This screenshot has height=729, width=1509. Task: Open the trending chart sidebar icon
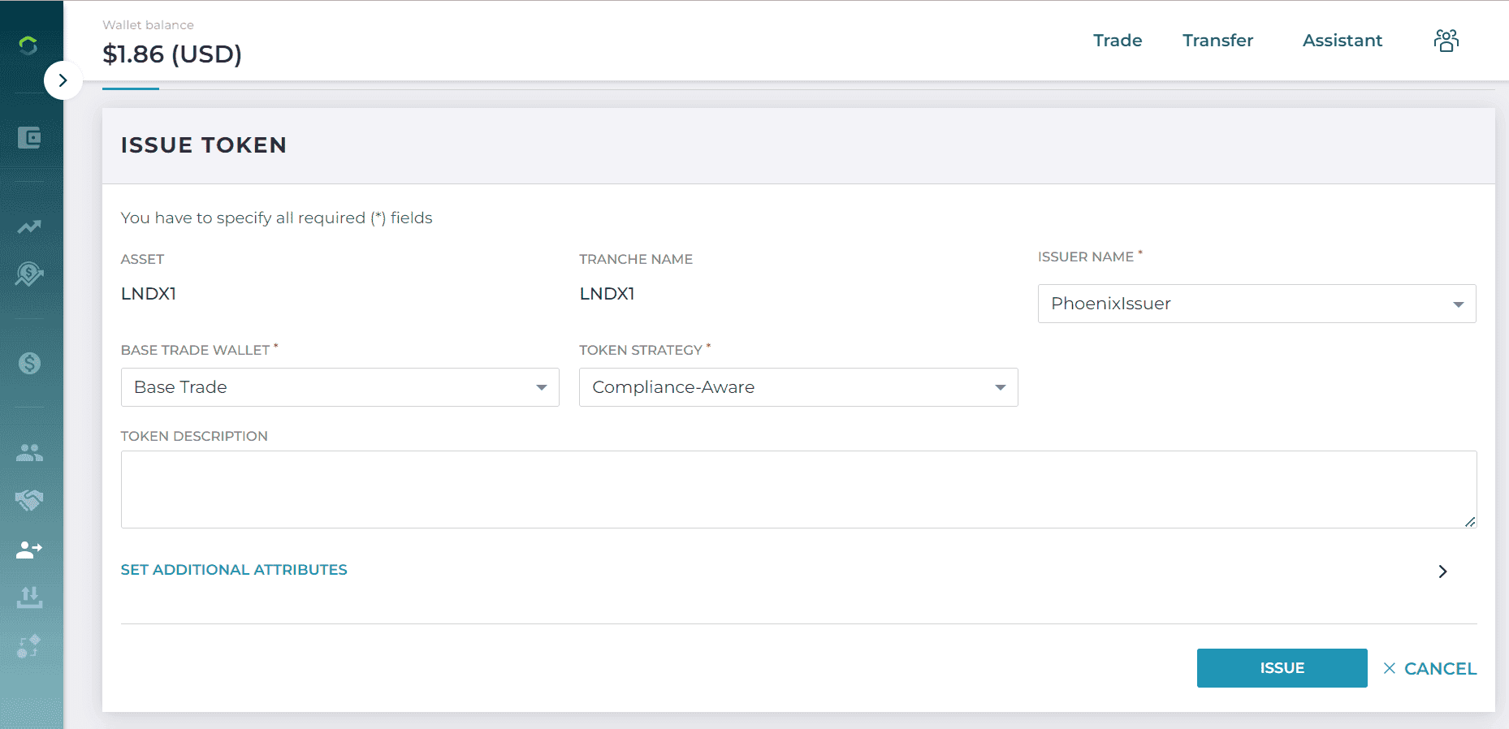click(29, 227)
